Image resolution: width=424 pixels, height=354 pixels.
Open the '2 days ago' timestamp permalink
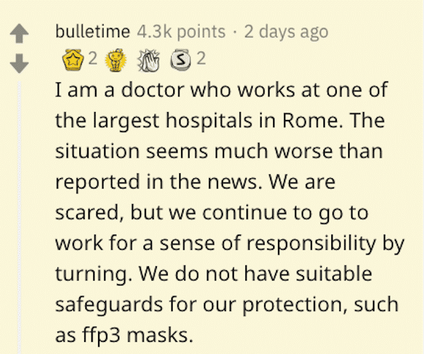pyautogui.click(x=286, y=32)
